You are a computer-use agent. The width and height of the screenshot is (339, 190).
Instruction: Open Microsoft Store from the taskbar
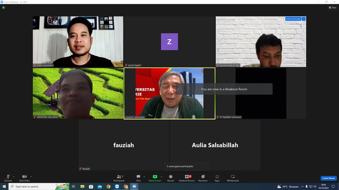tap(91, 186)
